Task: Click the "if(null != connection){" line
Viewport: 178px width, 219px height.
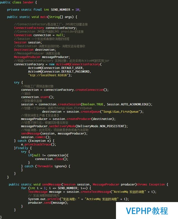Action: click(48, 155)
